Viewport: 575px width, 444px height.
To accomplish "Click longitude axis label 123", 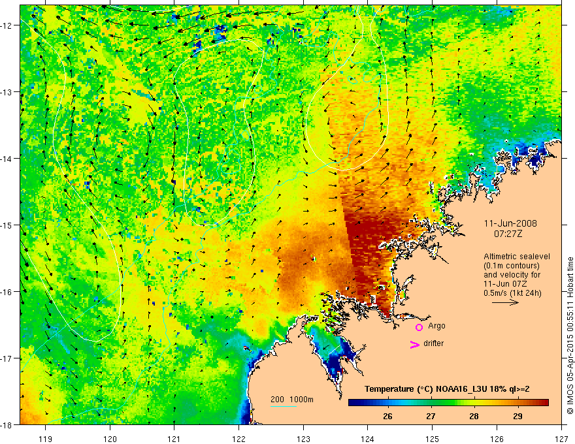I will point(303,439).
